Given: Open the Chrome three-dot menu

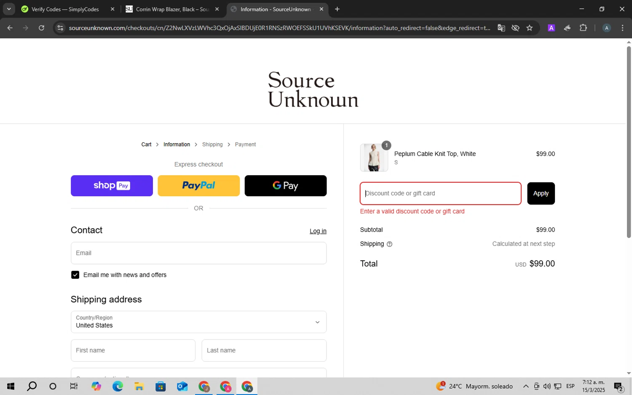Looking at the screenshot, I should pyautogui.click(x=623, y=28).
